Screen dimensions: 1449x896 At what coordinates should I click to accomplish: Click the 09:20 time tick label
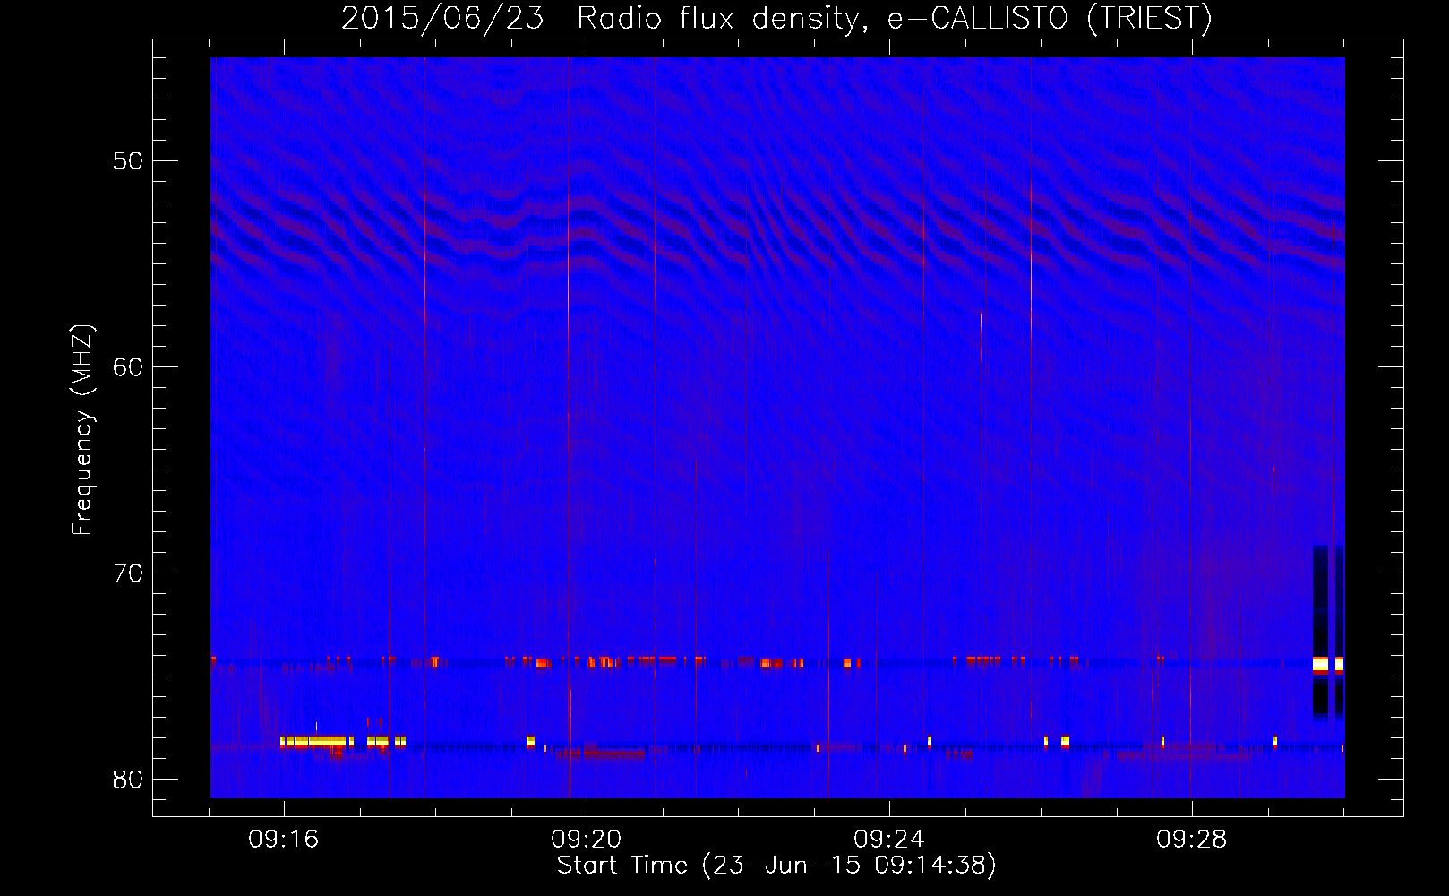click(587, 840)
